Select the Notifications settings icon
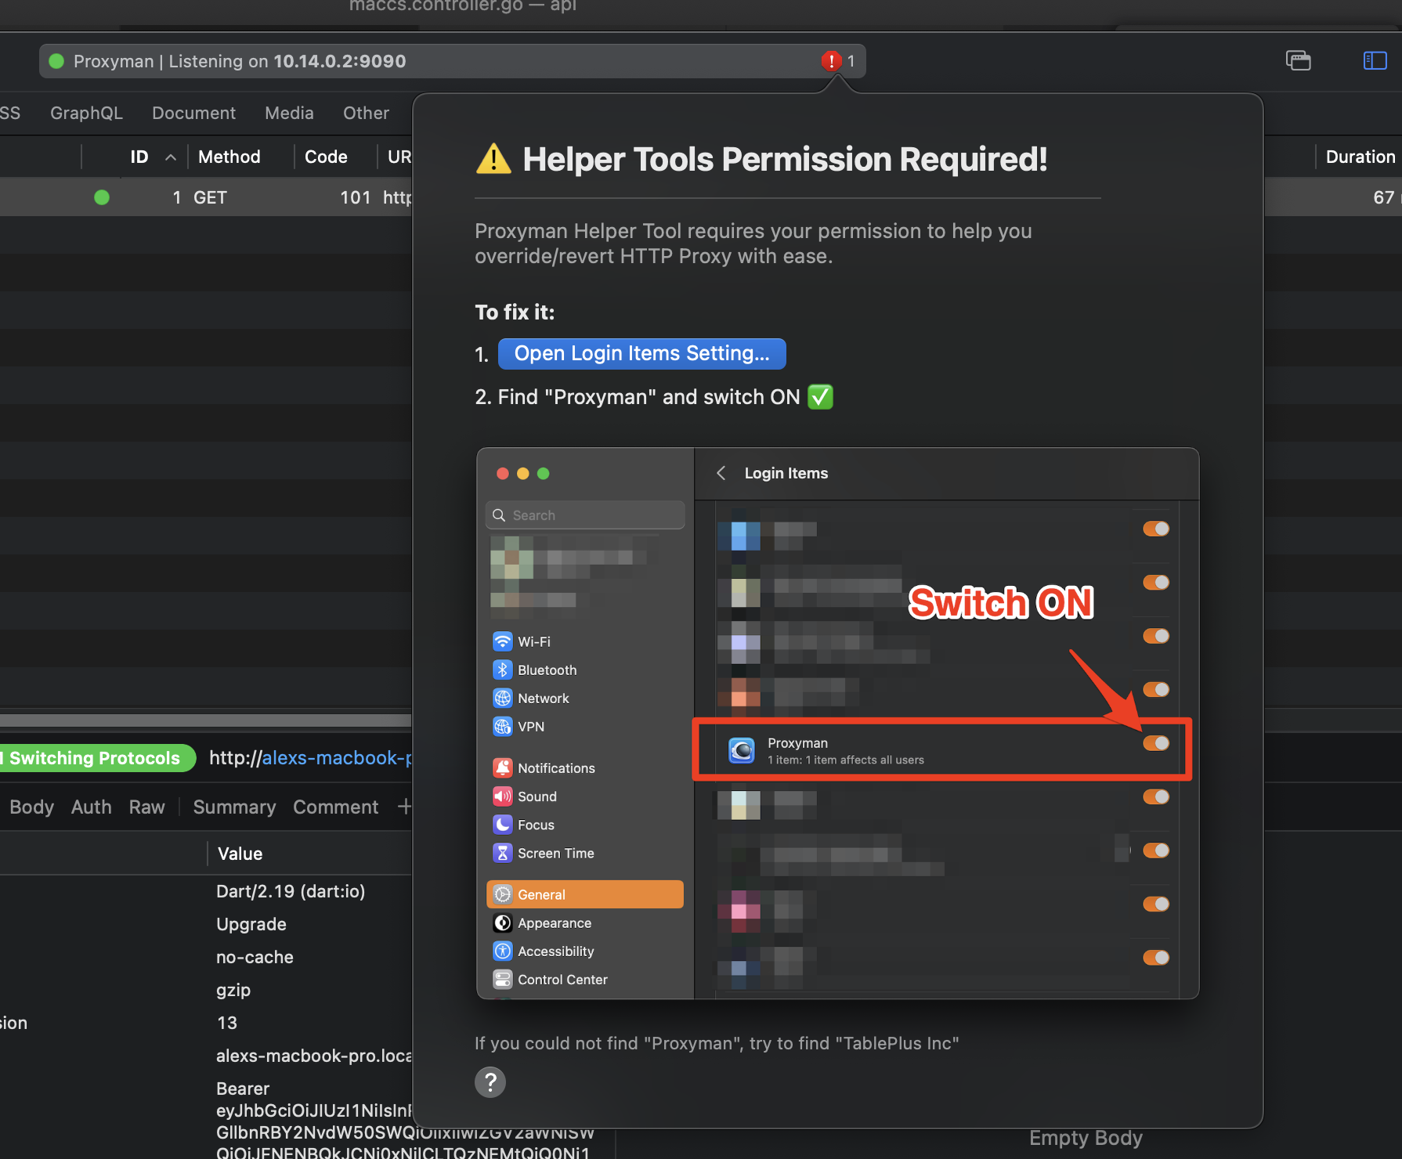Viewport: 1402px width, 1159px height. click(503, 767)
